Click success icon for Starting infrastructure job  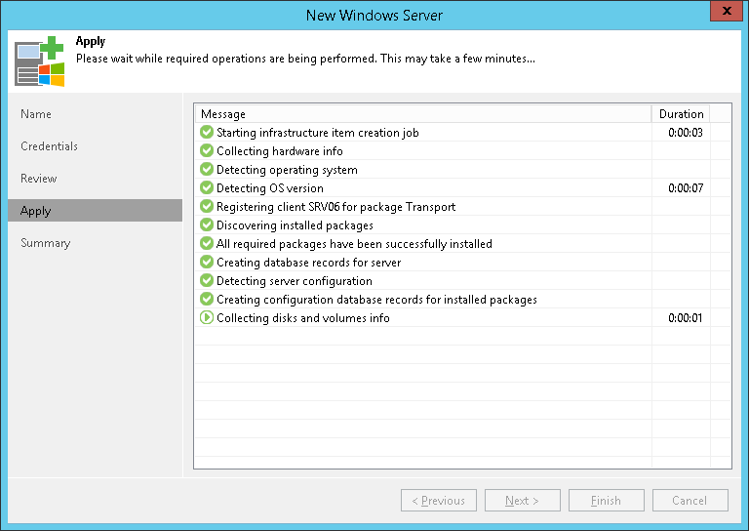tap(207, 133)
